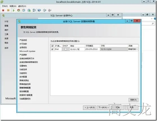Click the USB device connect icon

click(50, 10)
